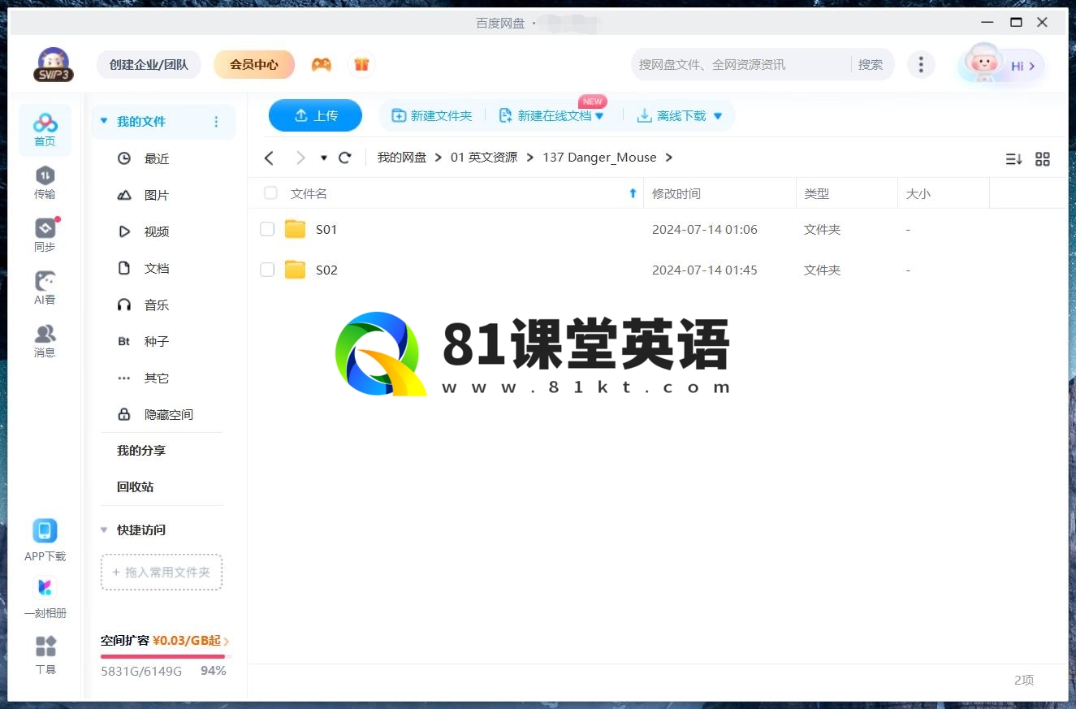Navigate back with left arrow

click(270, 158)
